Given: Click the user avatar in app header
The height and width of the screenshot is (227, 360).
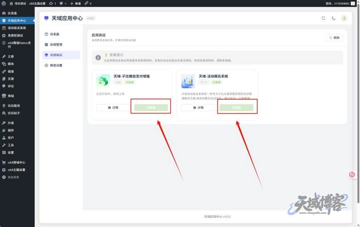Looking at the screenshot, I should [x=344, y=18].
